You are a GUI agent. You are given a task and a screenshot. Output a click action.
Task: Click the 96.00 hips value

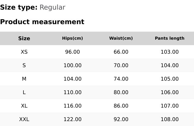72,52
